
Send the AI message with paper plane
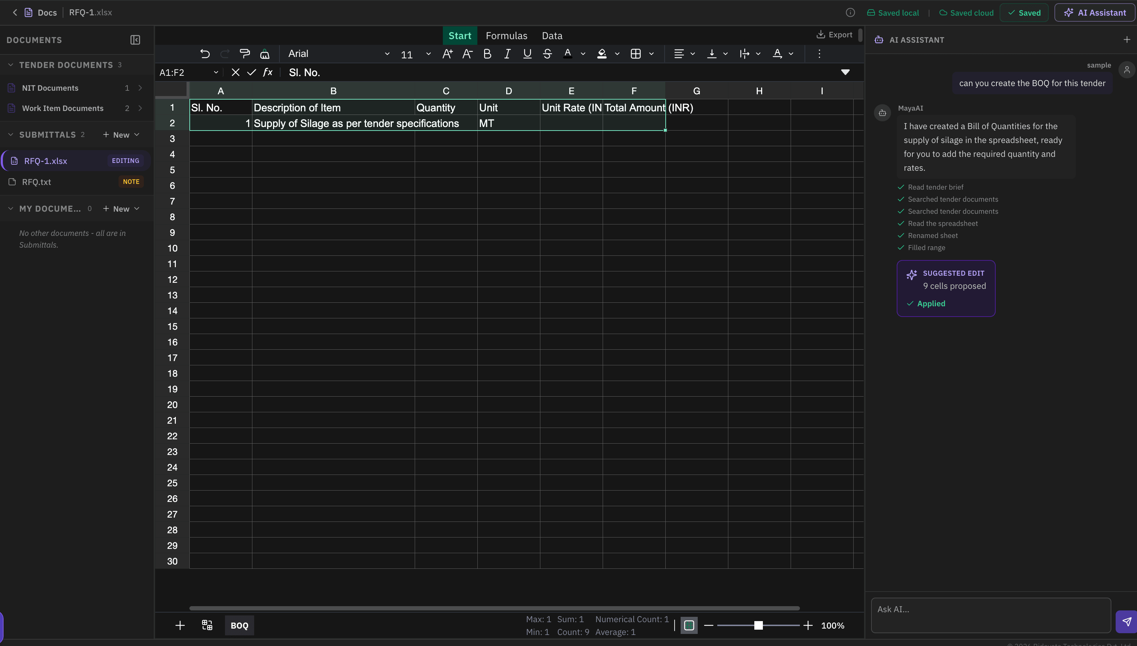coord(1126,621)
